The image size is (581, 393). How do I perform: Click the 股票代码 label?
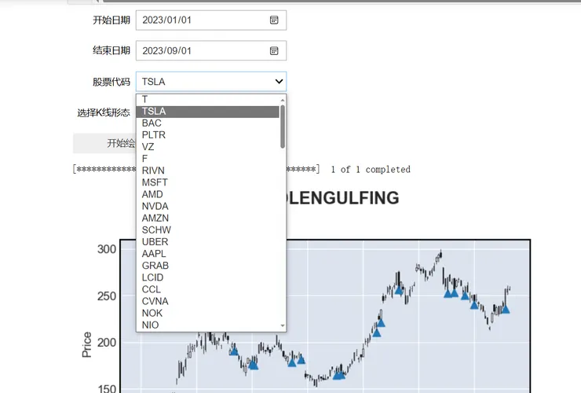point(111,82)
